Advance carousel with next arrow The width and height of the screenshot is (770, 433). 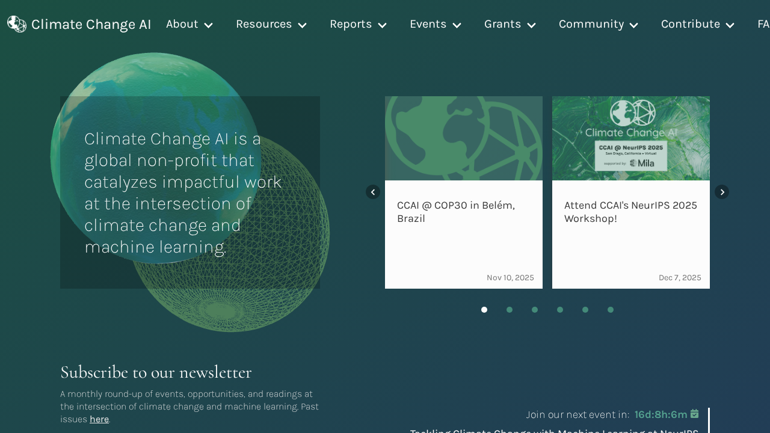click(722, 192)
